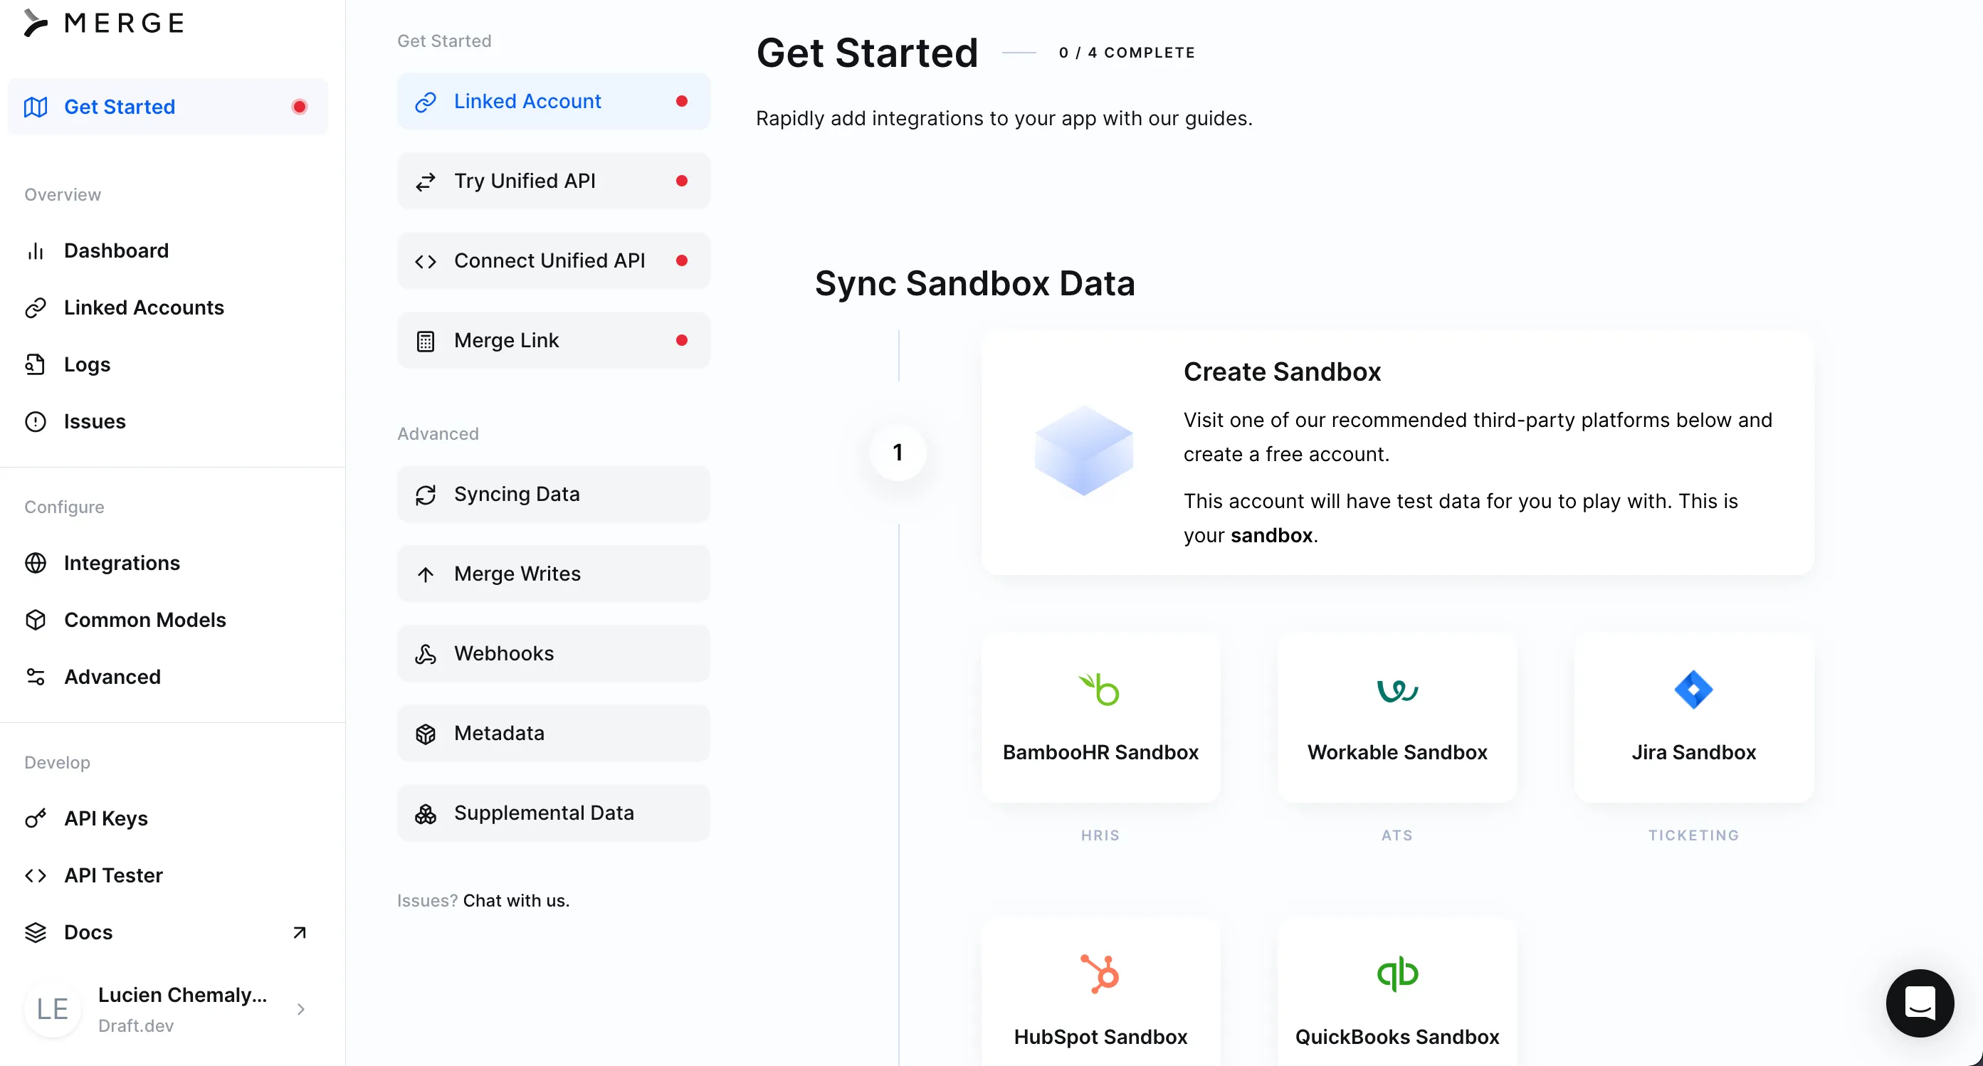Click the cube icon for Common Models
The width and height of the screenshot is (1983, 1066).
[36, 621]
